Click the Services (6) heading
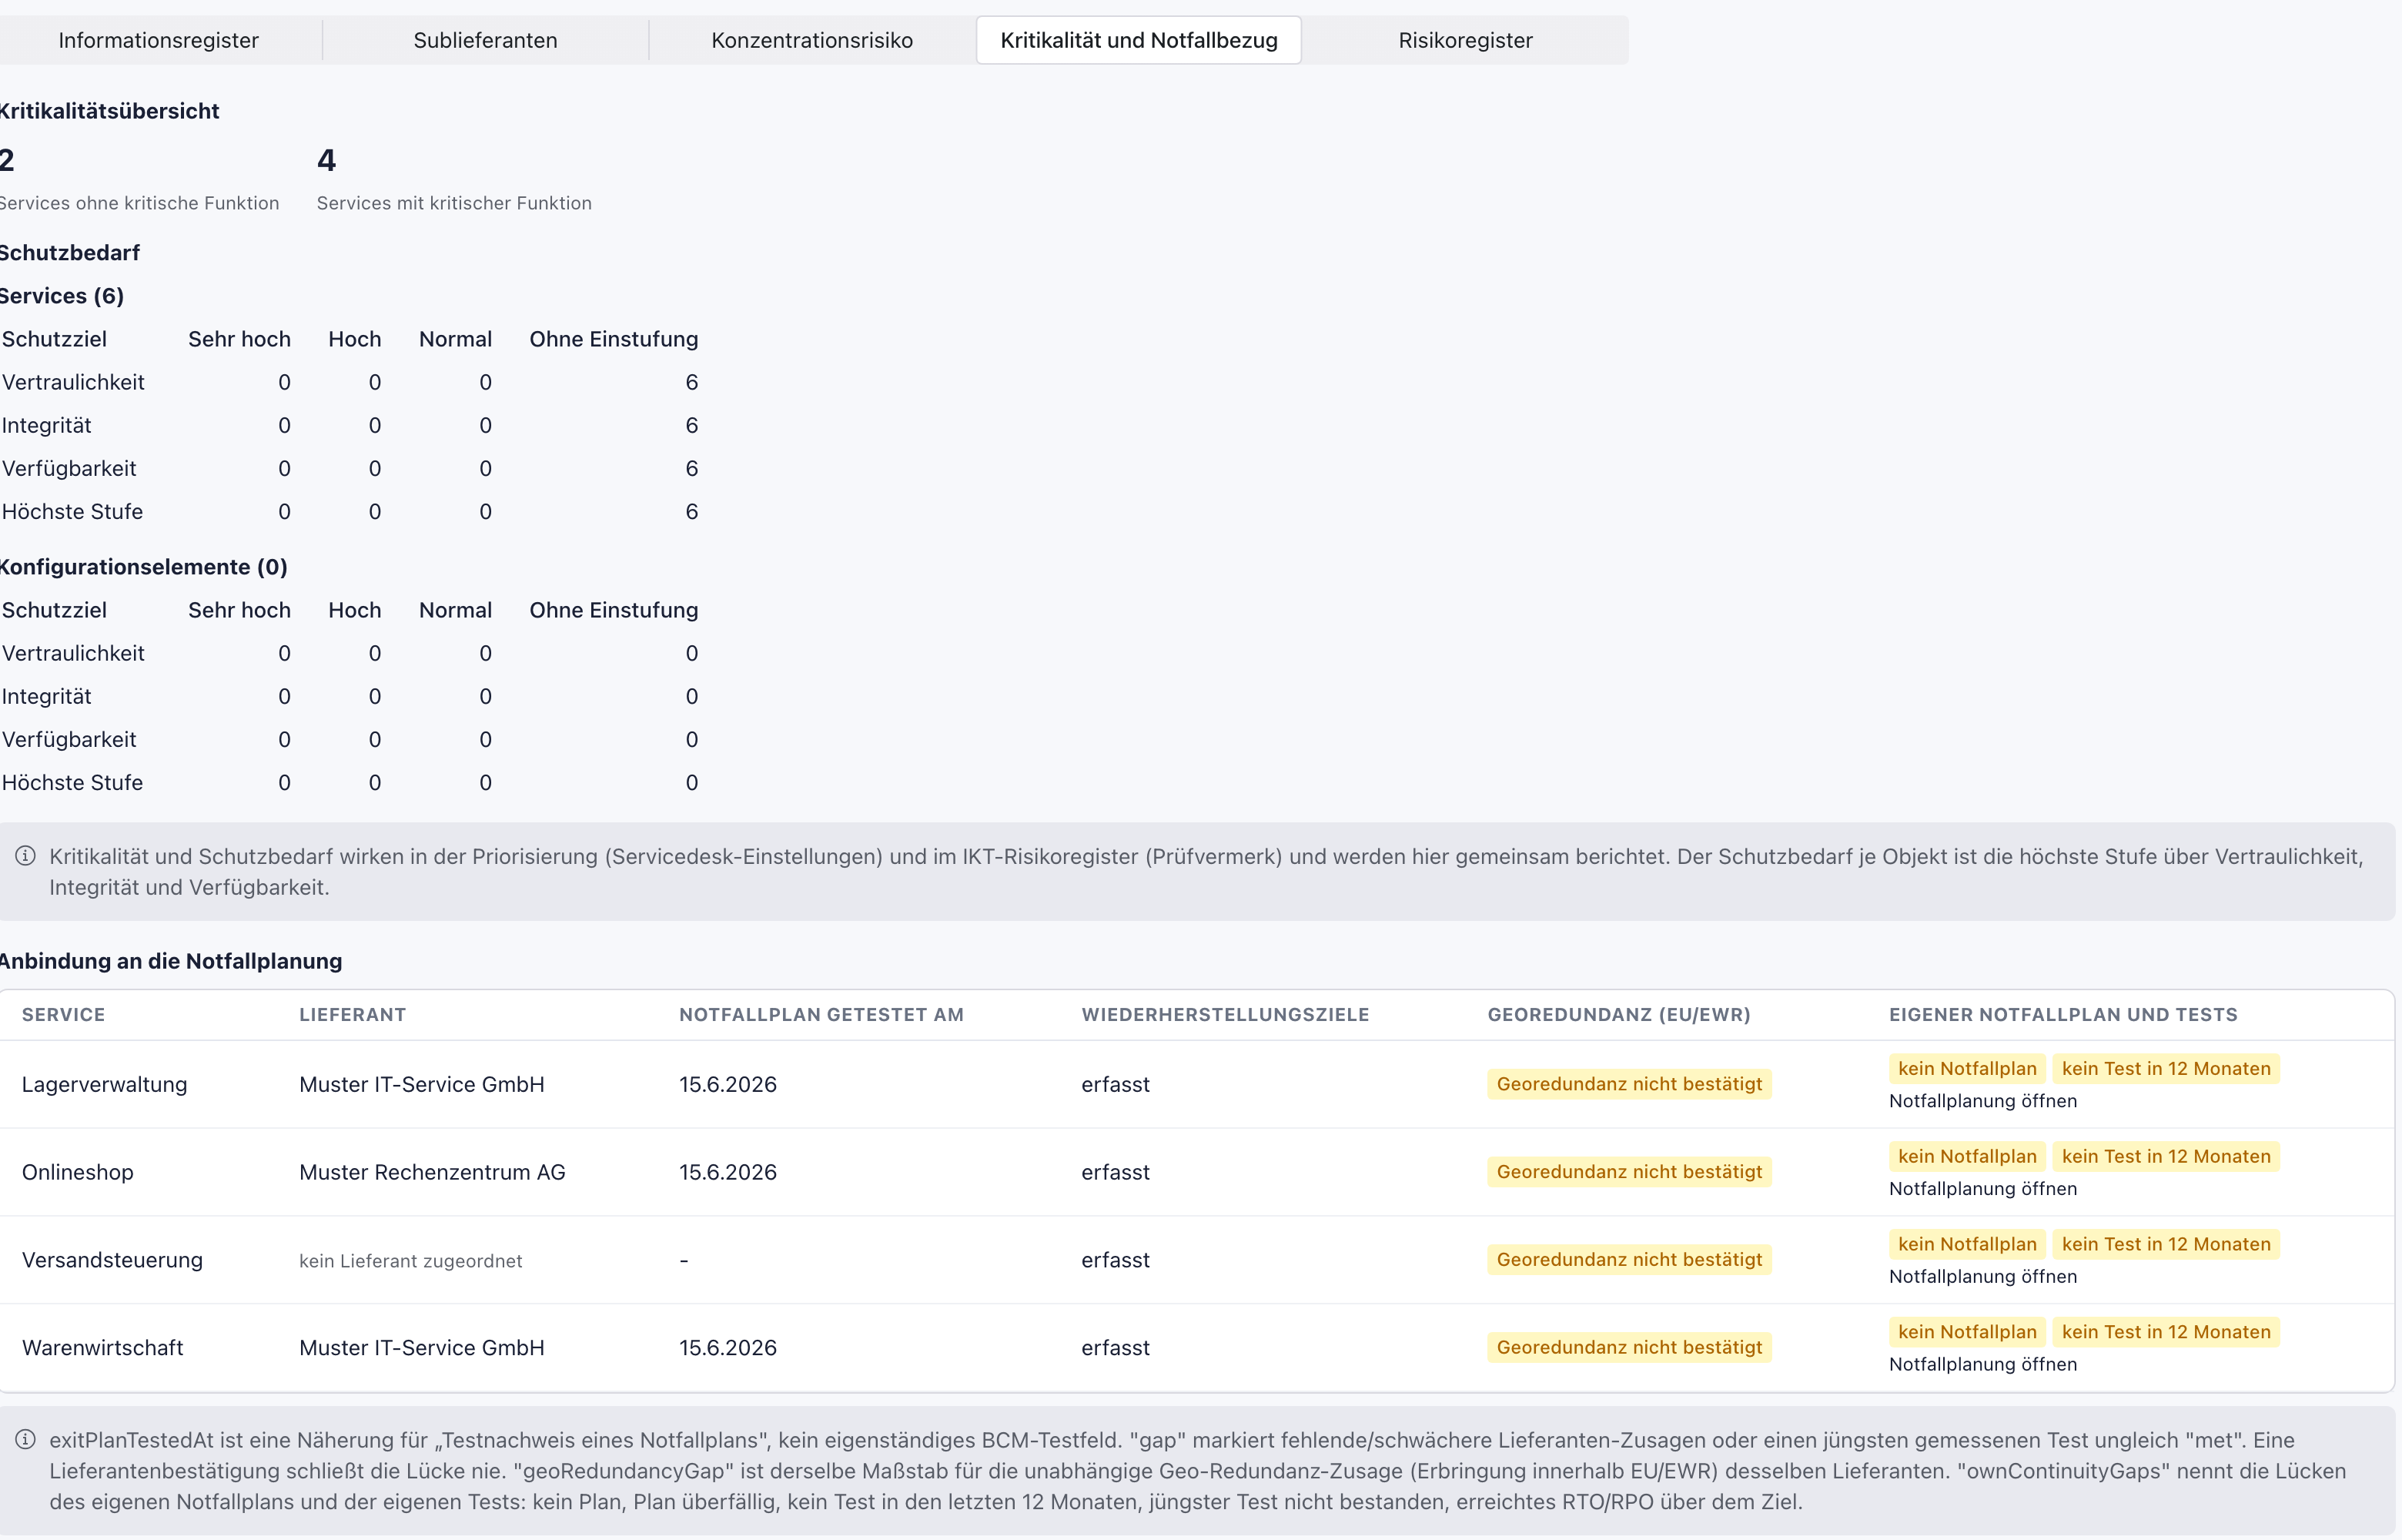 coord(62,296)
